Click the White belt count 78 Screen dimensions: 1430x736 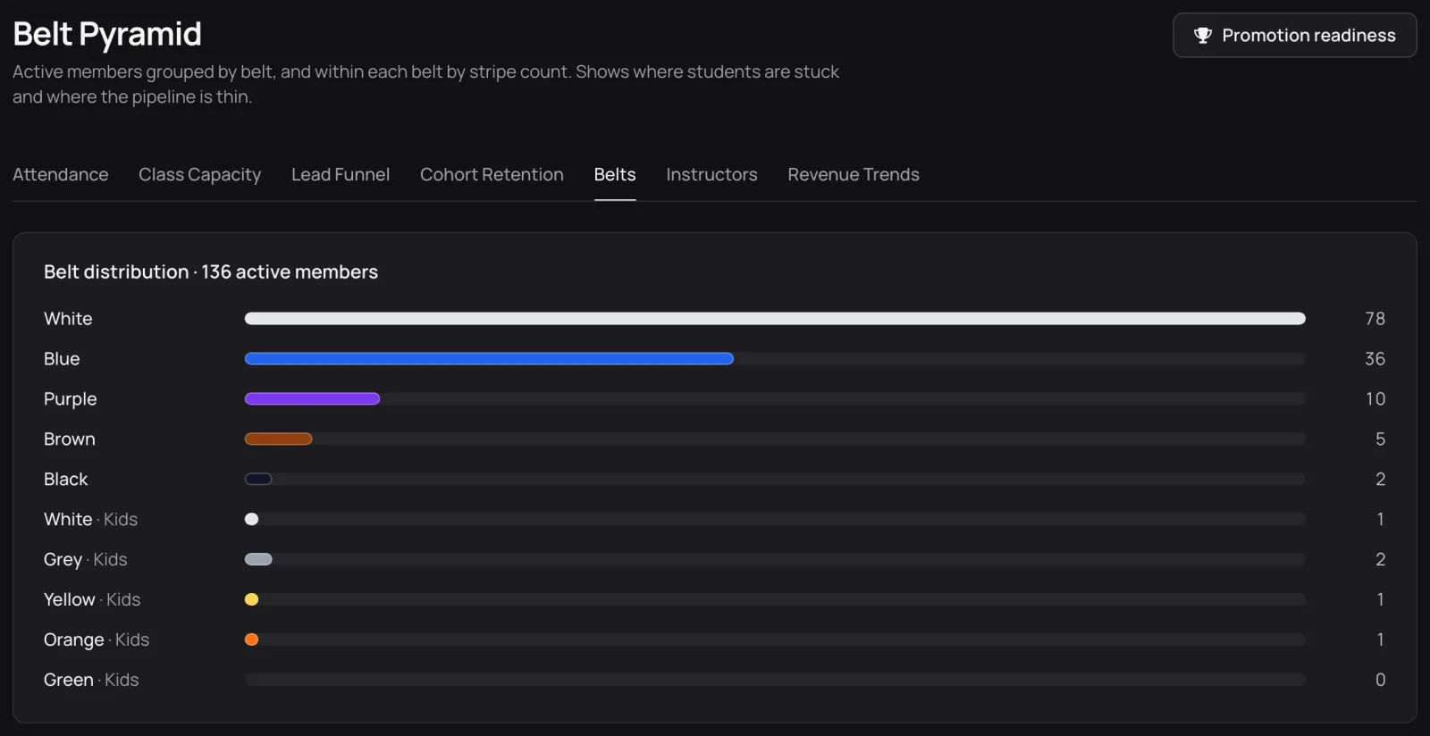(1375, 319)
